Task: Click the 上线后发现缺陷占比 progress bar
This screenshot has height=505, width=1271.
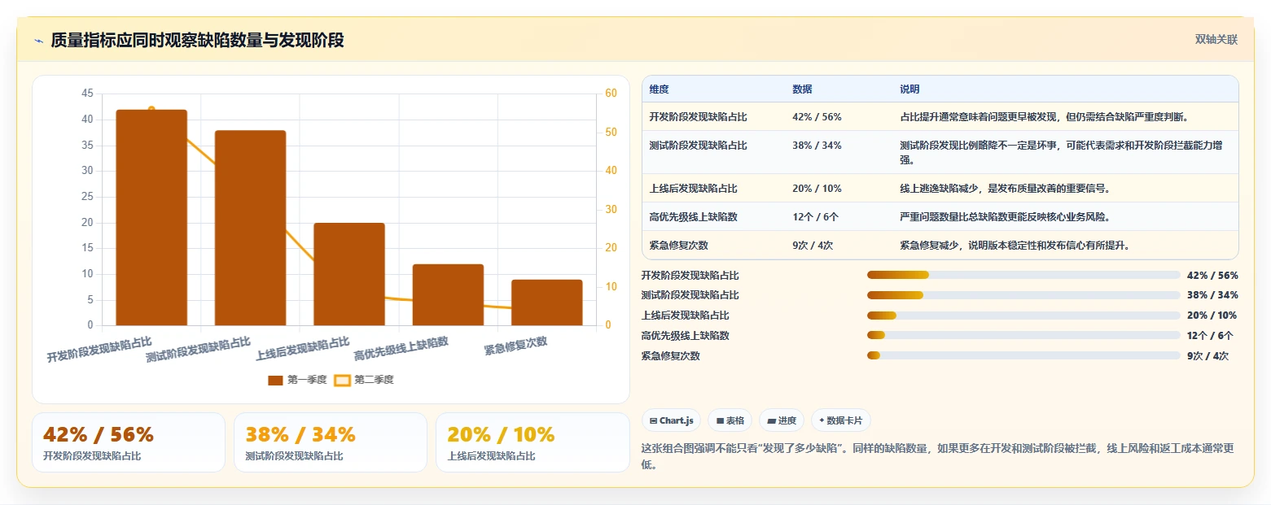Action: pos(1023,316)
